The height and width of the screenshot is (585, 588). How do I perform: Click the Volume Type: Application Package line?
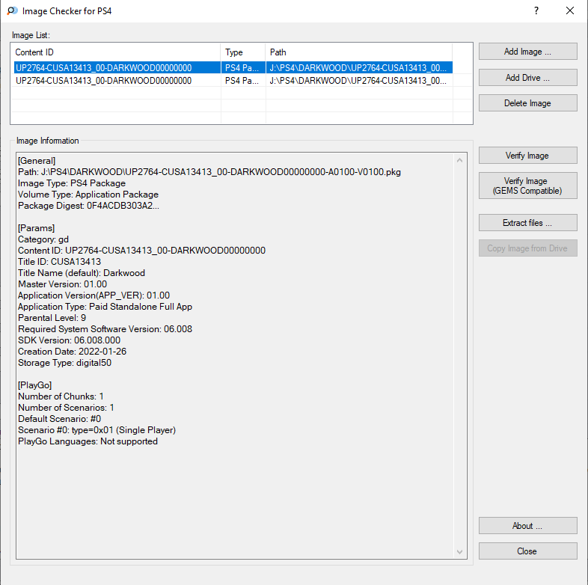[88, 195]
